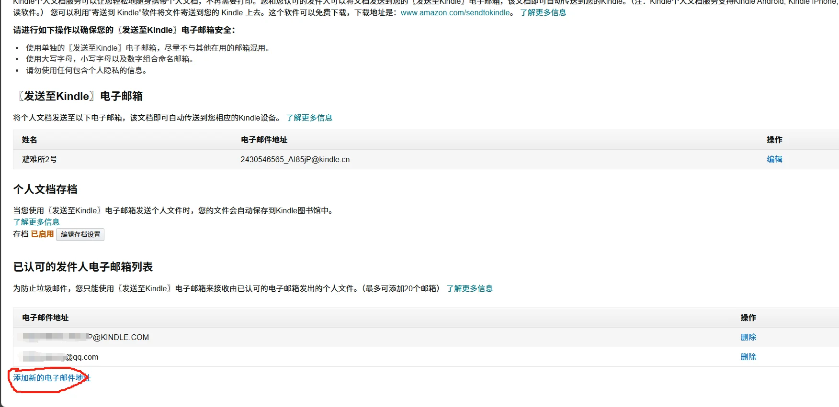
Task: Click the bold line 请进行如下操作以确保您的电子邮箱安全
Action: [125, 30]
